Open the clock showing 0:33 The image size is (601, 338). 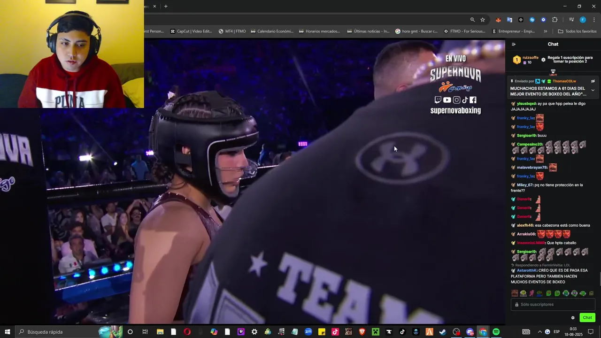(x=573, y=332)
